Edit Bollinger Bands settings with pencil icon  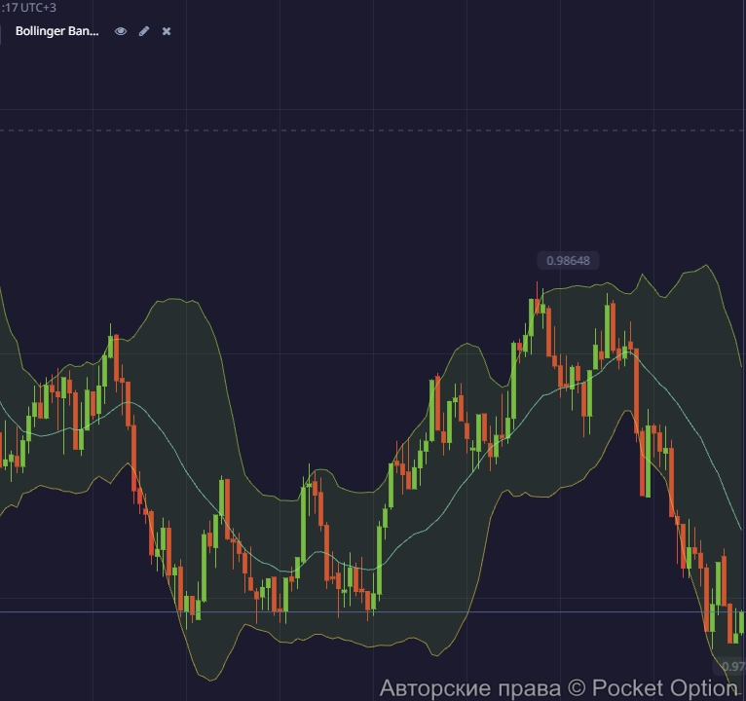point(144,31)
